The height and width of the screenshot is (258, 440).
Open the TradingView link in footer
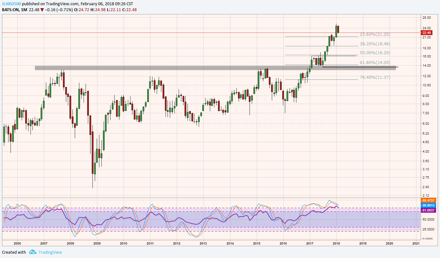pyautogui.click(x=50, y=252)
